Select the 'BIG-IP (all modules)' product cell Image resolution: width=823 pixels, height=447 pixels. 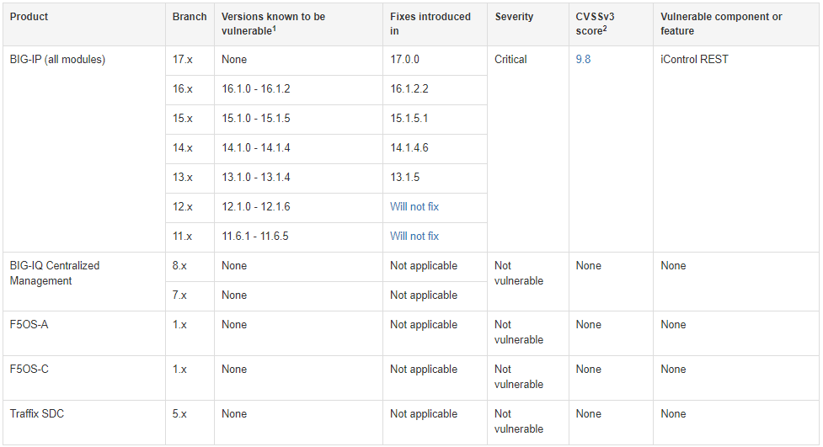coord(57,60)
